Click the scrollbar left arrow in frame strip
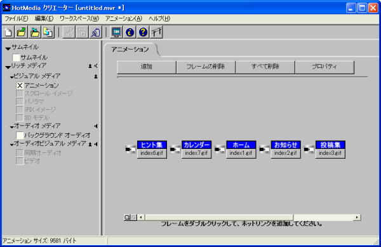Image resolution: width=381 pixels, height=247 pixels. (x=141, y=217)
